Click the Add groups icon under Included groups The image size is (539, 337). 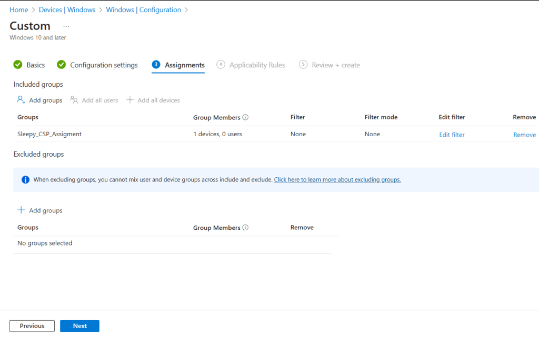(x=21, y=100)
